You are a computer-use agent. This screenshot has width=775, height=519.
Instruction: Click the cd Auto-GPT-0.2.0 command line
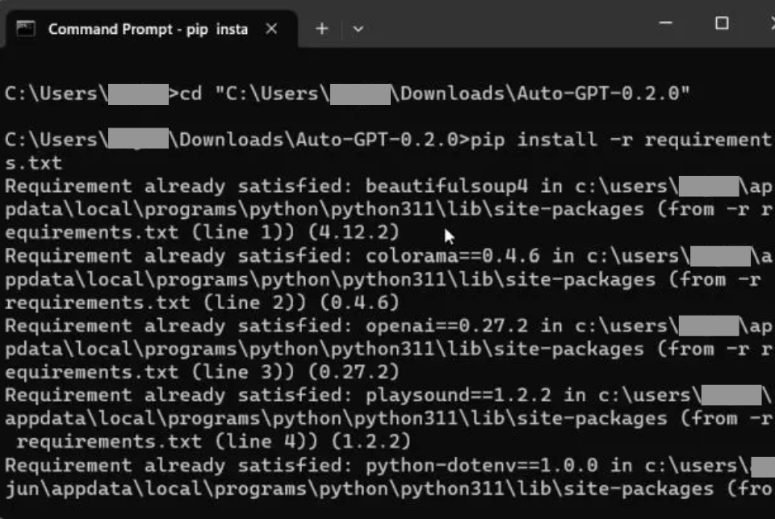pyautogui.click(x=435, y=94)
